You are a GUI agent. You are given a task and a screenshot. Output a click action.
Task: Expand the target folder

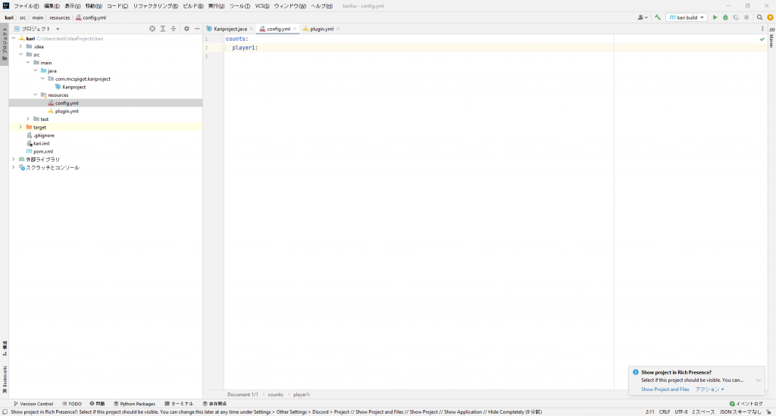pyautogui.click(x=20, y=127)
